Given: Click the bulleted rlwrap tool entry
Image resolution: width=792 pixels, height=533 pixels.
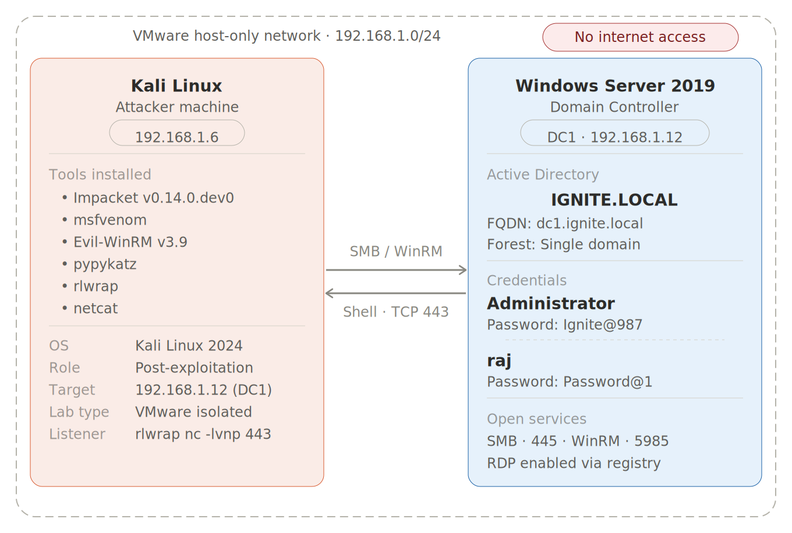Looking at the screenshot, I should click(90, 286).
